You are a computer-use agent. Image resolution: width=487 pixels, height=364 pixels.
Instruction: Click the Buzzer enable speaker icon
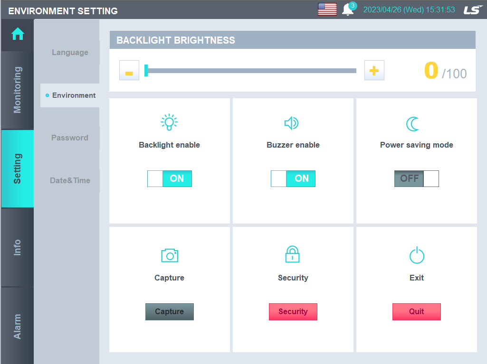291,123
